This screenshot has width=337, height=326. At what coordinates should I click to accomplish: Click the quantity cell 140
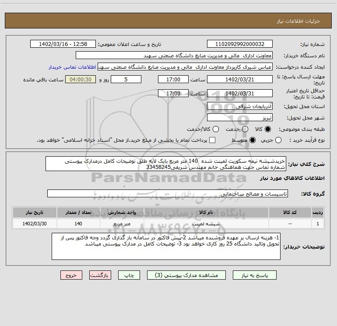click(x=78, y=224)
